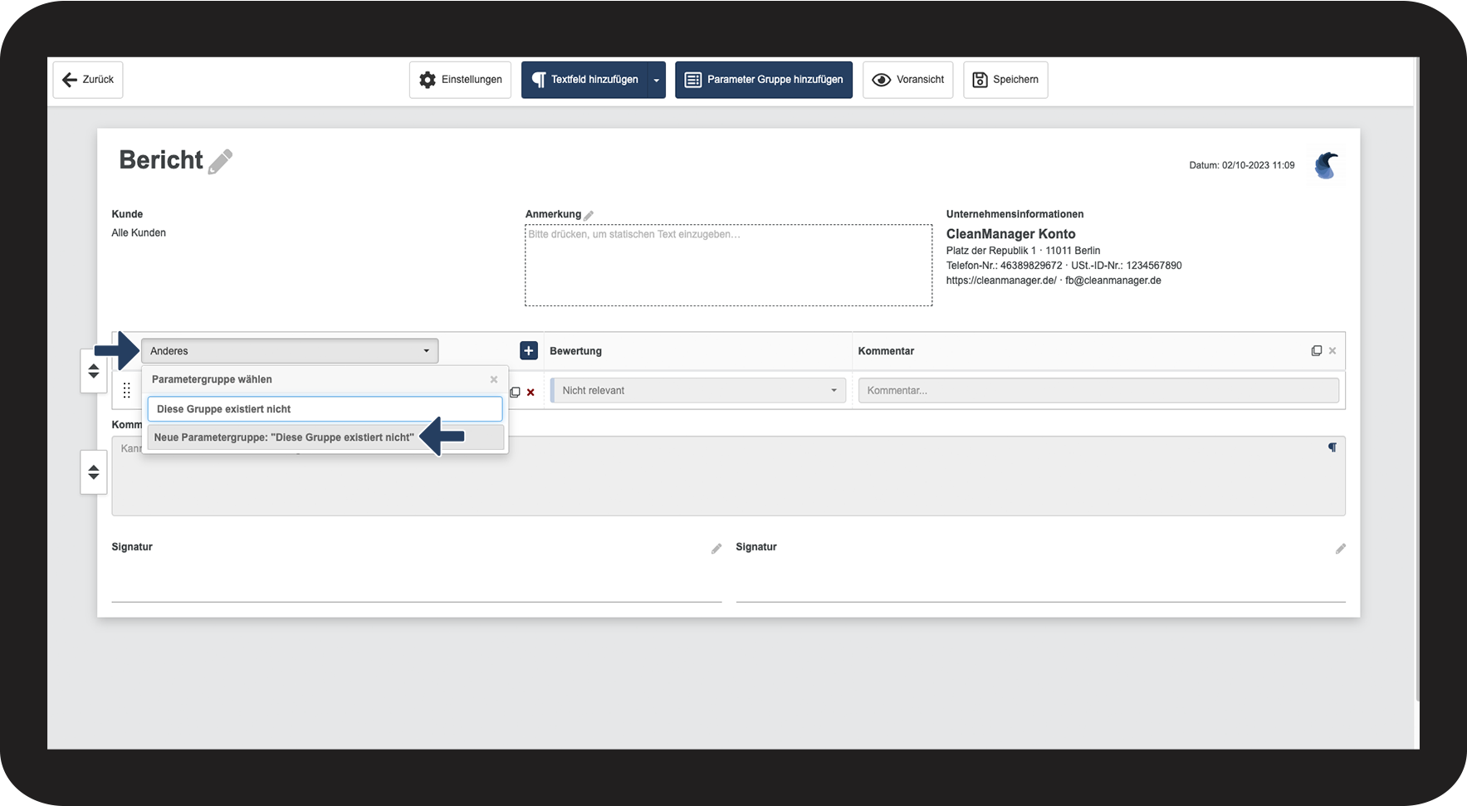
Task: Click the blue plus icon to add parameter
Action: point(528,351)
